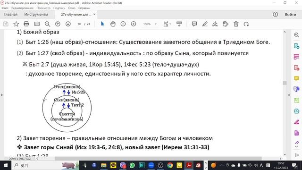Screen dimensions: 302x170
Task: Add a sticky note comment
Action: (194, 24)
